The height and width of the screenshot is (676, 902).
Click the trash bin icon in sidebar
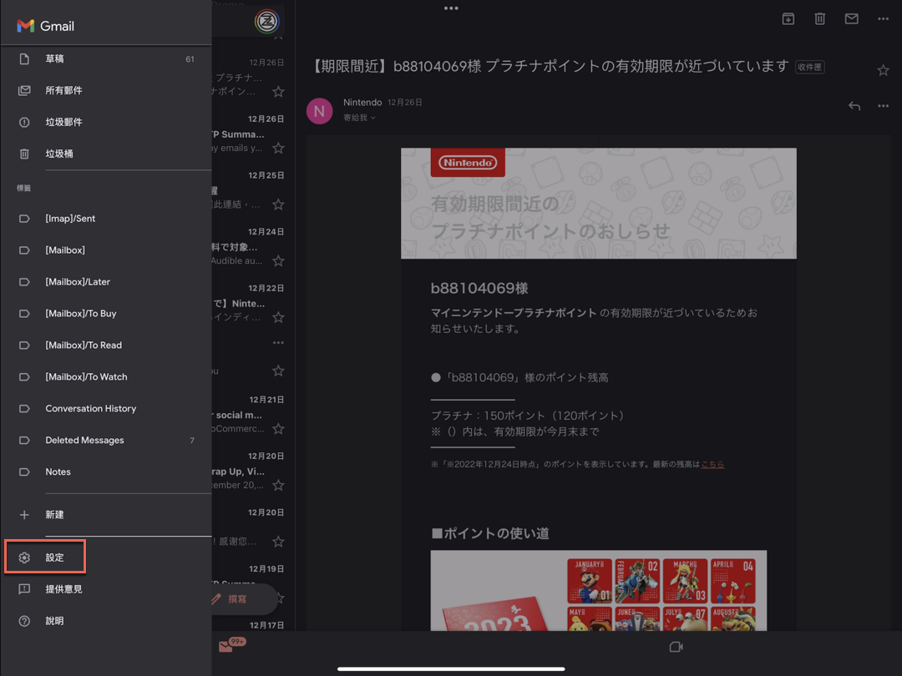24,154
